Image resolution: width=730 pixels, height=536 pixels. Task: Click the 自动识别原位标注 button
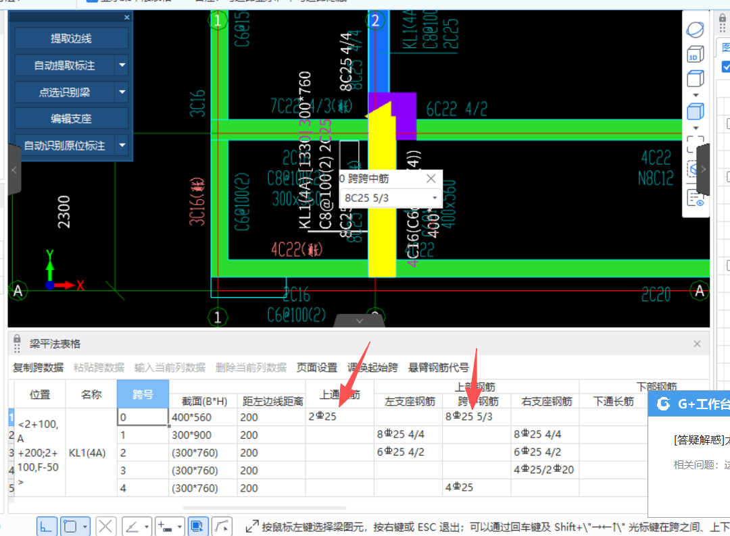tap(65, 146)
